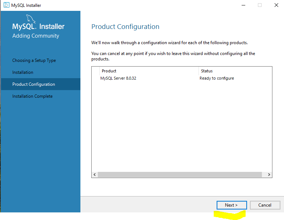
Task: Click the Adding Community sidebar subtitle
Action: [35, 36]
